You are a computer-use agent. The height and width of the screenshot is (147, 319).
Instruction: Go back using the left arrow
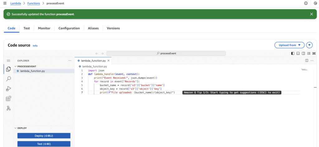tap(97, 54)
